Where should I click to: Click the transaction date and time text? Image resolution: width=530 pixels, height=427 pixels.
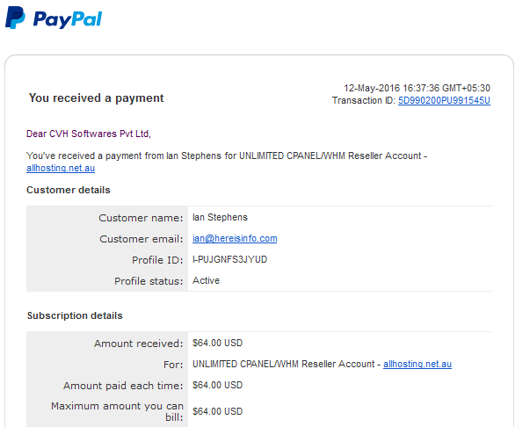click(417, 88)
